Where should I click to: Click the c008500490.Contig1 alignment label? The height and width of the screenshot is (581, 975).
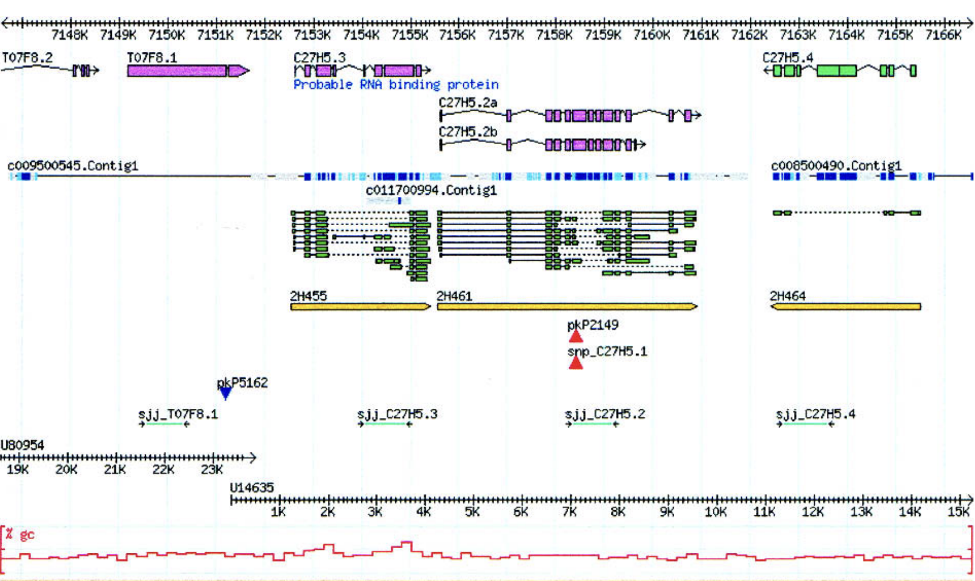(x=836, y=166)
